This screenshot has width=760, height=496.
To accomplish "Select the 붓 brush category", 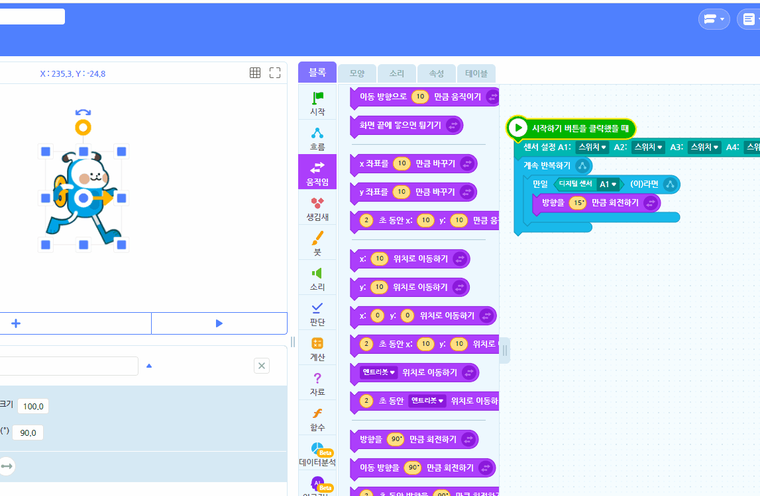I will point(317,243).
